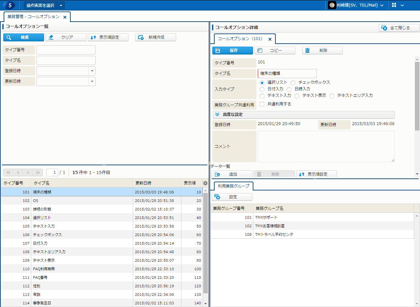
Task: Click the タイプ名 search input field
Action: [66, 60]
